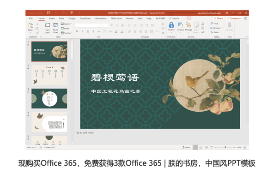Open Customize Quick Access Toolbar dropdown
The height and width of the screenshot is (180, 274).
tap(79, 13)
